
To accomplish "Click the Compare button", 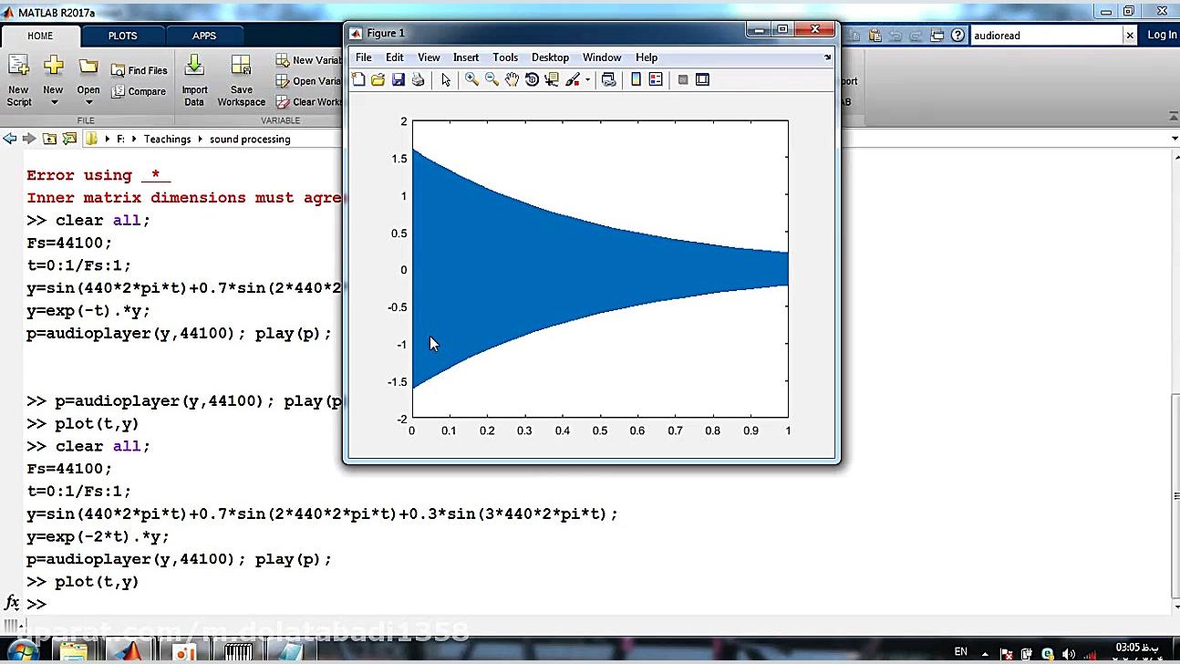I will click(139, 91).
